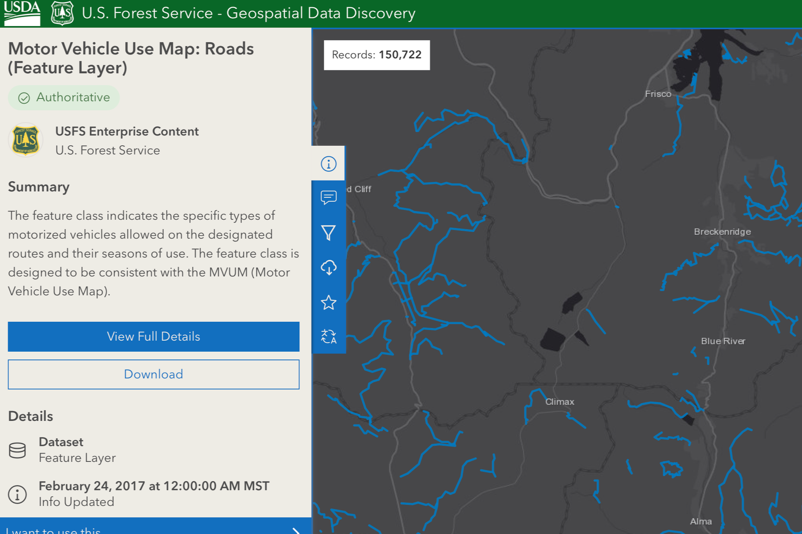Open the filter funnel icon
802x534 pixels.
click(328, 233)
